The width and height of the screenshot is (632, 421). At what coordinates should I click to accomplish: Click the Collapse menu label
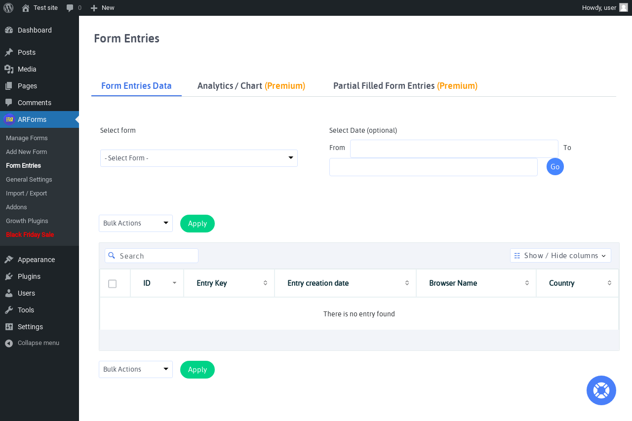click(39, 343)
